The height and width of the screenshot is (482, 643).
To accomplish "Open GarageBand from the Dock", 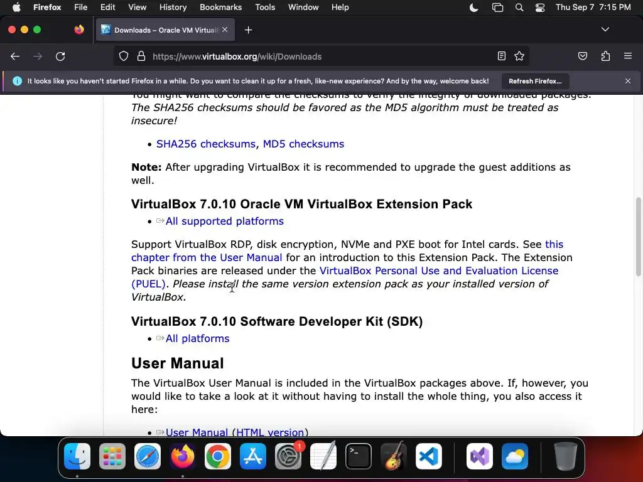I will point(394,456).
